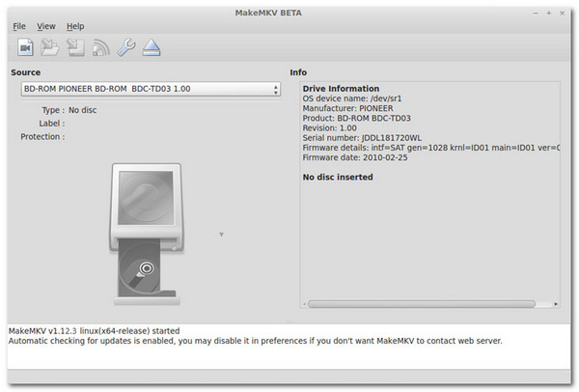Viewport: 579px width, 392px height.
Task: Click the open disc folder toolbar icon
Action: [x=50, y=47]
